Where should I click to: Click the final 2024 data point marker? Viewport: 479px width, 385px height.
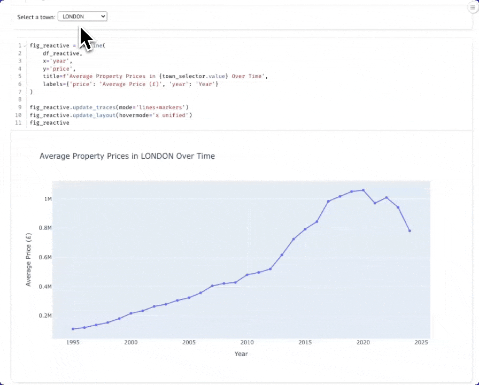[410, 231]
